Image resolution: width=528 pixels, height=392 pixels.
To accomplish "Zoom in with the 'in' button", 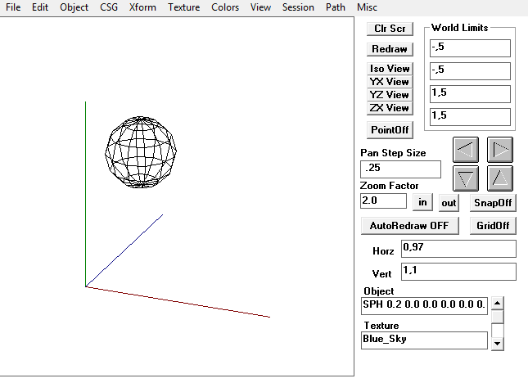I will click(x=423, y=202).
